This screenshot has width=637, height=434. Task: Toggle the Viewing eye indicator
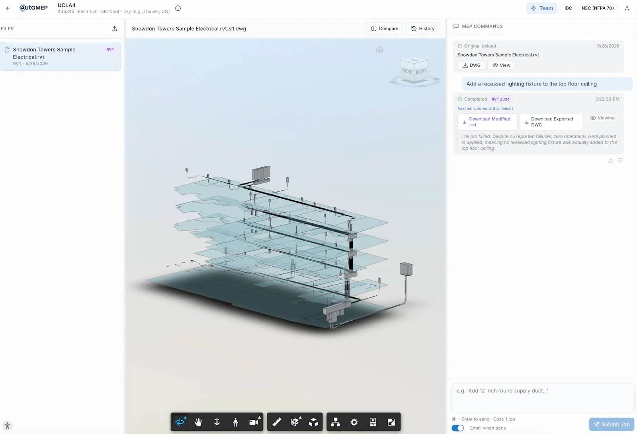(602, 118)
